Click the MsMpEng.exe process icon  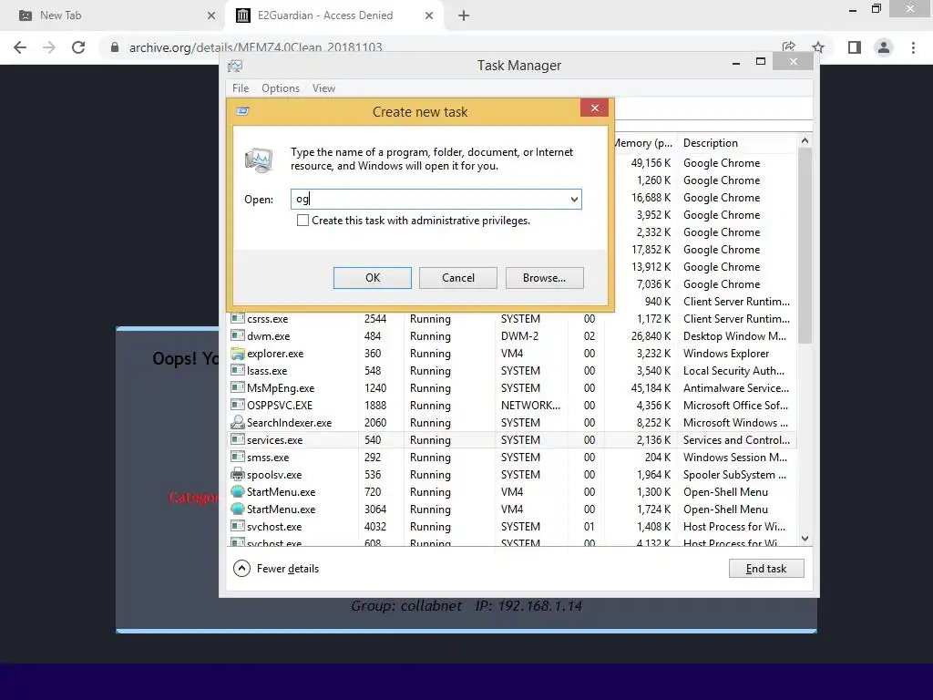tap(238, 387)
